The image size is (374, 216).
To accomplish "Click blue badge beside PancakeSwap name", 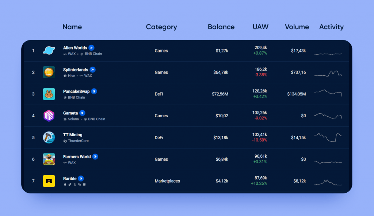I will [94, 91].
